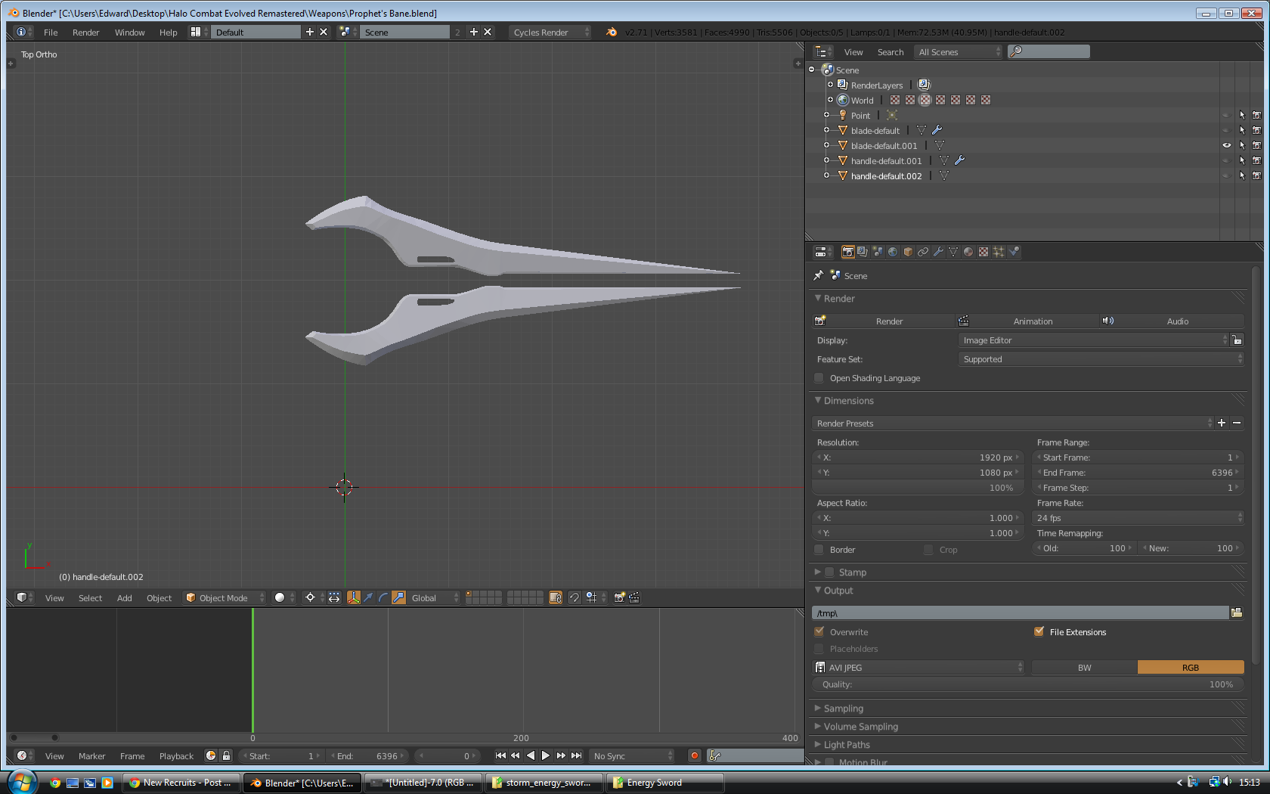The image size is (1270, 794).
Task: Open the Scene properties tab
Action: pyautogui.click(x=878, y=252)
